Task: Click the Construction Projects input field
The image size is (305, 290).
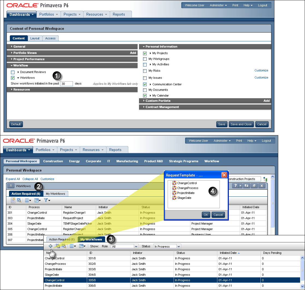Action: [244, 179]
